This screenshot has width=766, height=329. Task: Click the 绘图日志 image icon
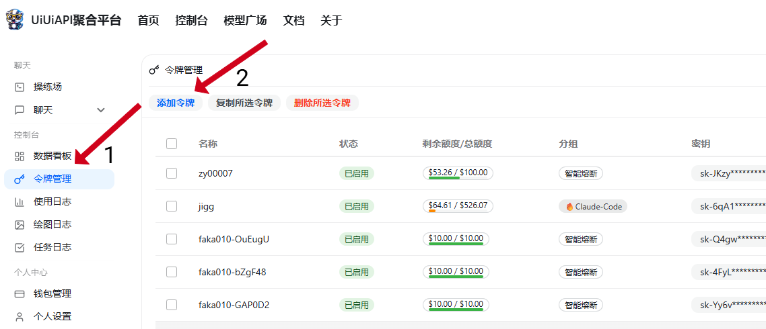[x=20, y=224]
